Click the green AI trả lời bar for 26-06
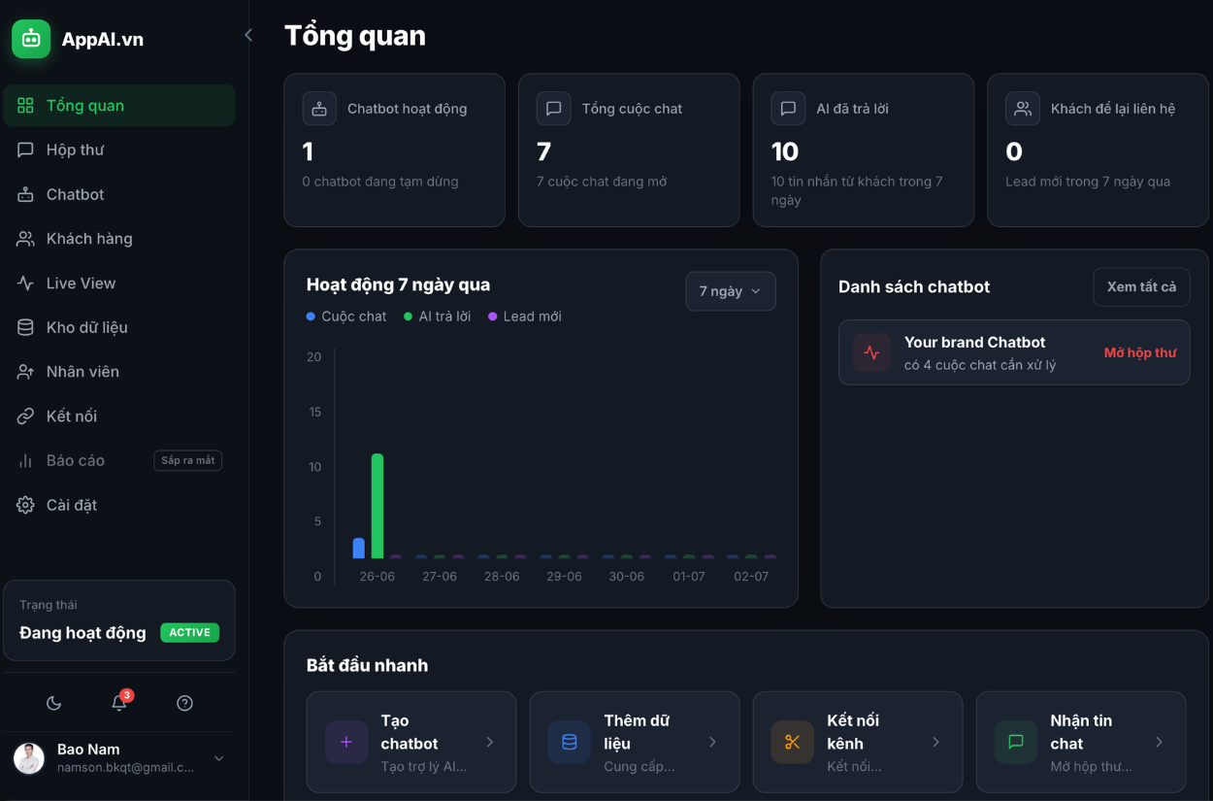 click(377, 506)
